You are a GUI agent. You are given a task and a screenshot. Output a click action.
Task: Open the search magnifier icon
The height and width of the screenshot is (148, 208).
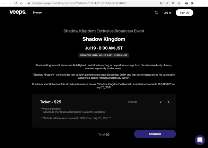(156, 12)
